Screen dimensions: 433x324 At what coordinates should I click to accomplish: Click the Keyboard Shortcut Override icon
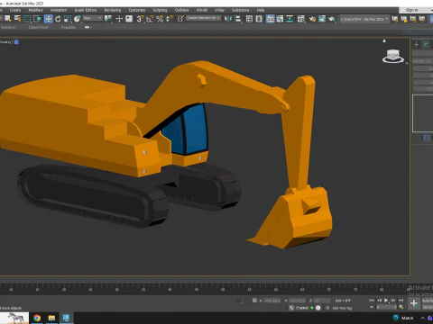point(129,19)
